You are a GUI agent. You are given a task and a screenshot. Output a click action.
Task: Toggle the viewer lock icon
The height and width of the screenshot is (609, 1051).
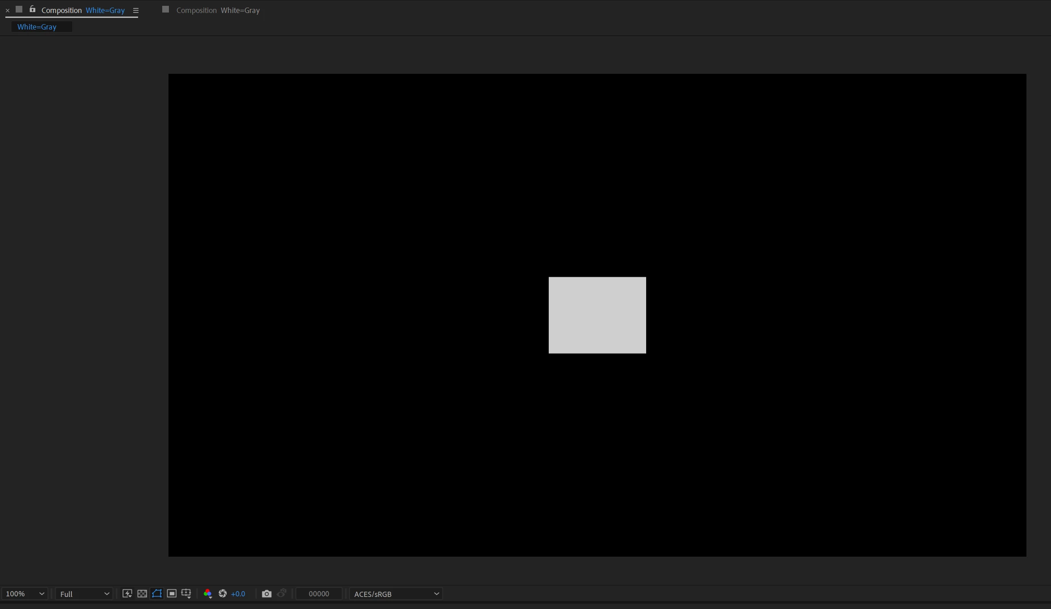pyautogui.click(x=32, y=9)
